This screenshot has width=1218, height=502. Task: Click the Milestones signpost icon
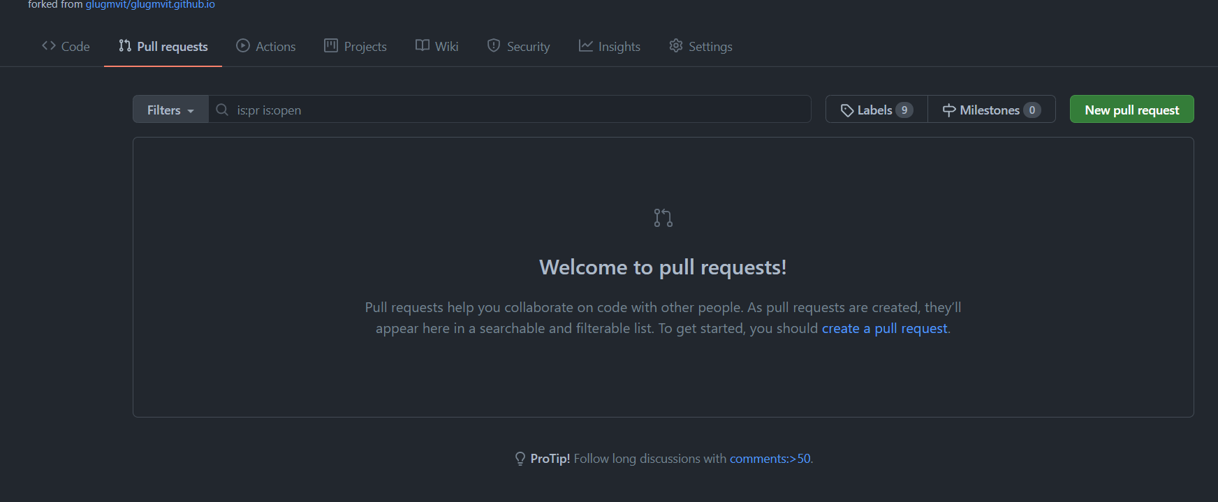pos(949,110)
